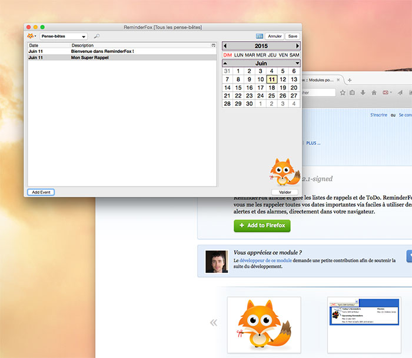412x358 pixels.
Task: Click the PLUS… link on the addons page
Action: [313, 143]
